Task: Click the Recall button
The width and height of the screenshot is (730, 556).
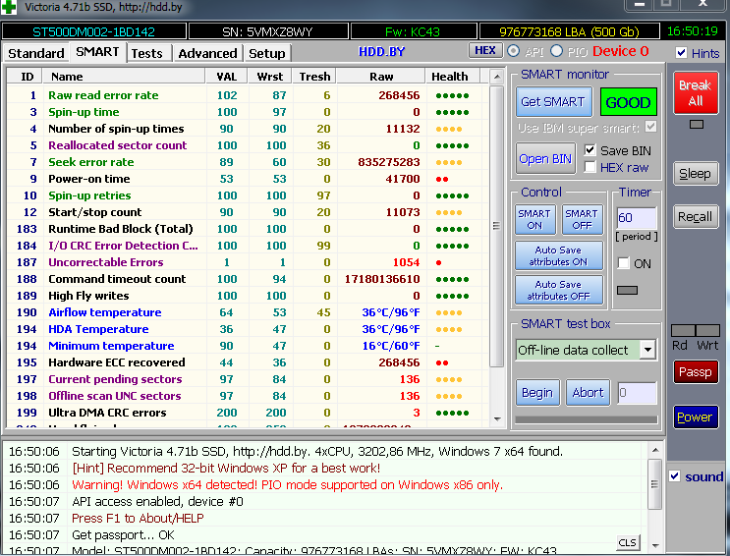Action: pyautogui.click(x=695, y=216)
